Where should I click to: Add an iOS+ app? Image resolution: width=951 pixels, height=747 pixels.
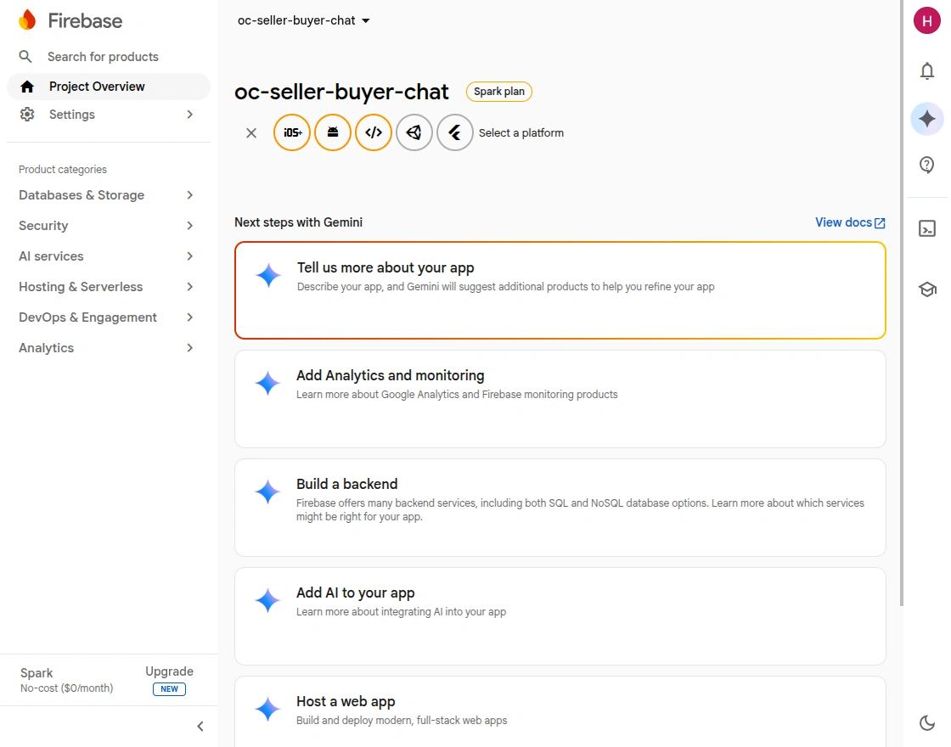(292, 132)
